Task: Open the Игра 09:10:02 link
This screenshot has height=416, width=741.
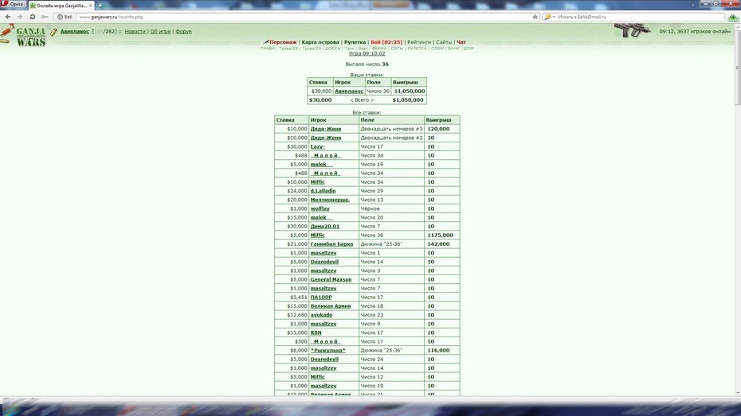Action: pyautogui.click(x=367, y=53)
